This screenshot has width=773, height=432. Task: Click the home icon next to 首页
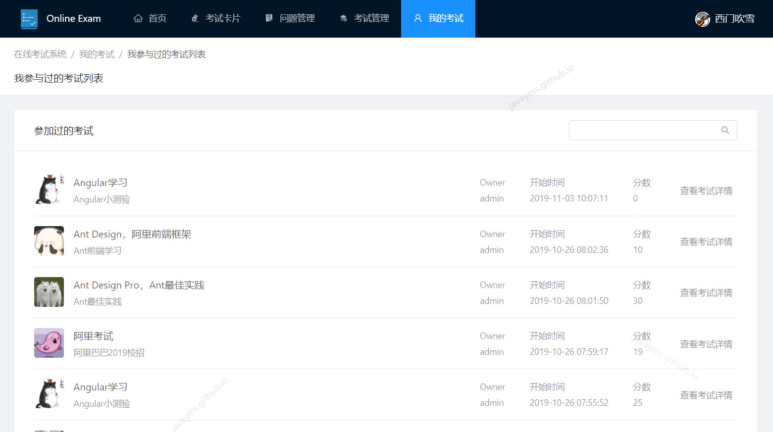click(x=138, y=18)
